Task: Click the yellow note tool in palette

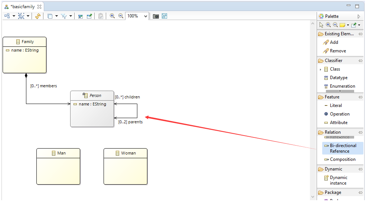Action: click(342, 25)
